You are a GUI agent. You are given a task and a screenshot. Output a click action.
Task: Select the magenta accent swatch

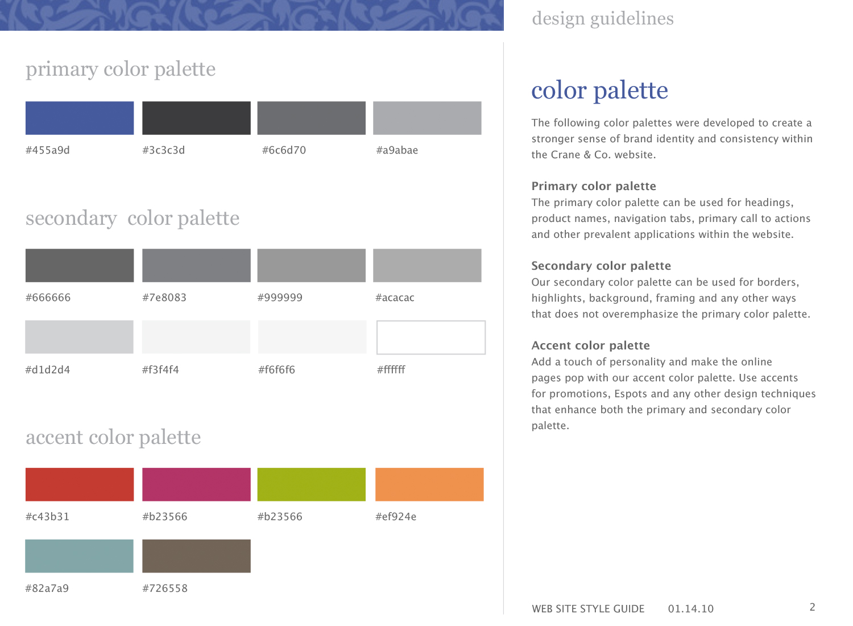[x=196, y=484]
